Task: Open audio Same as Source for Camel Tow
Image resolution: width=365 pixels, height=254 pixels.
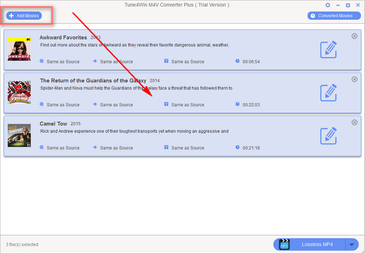Action: pos(116,148)
